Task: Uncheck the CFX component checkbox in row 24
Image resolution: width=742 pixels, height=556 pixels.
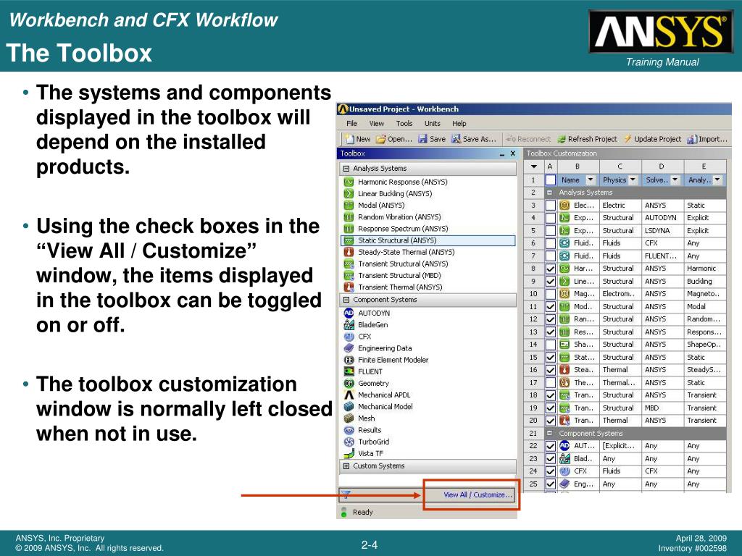Action: point(550,471)
